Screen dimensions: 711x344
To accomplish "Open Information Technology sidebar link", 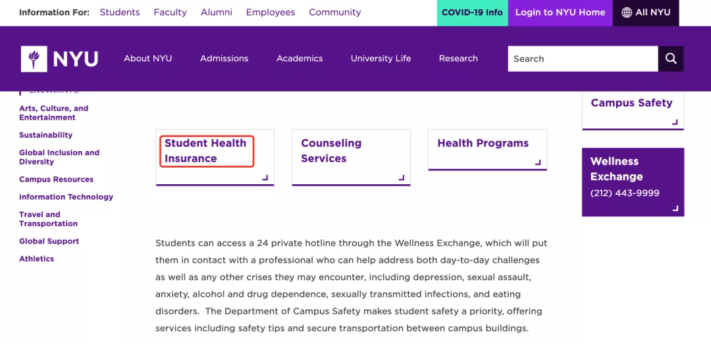I will (66, 197).
